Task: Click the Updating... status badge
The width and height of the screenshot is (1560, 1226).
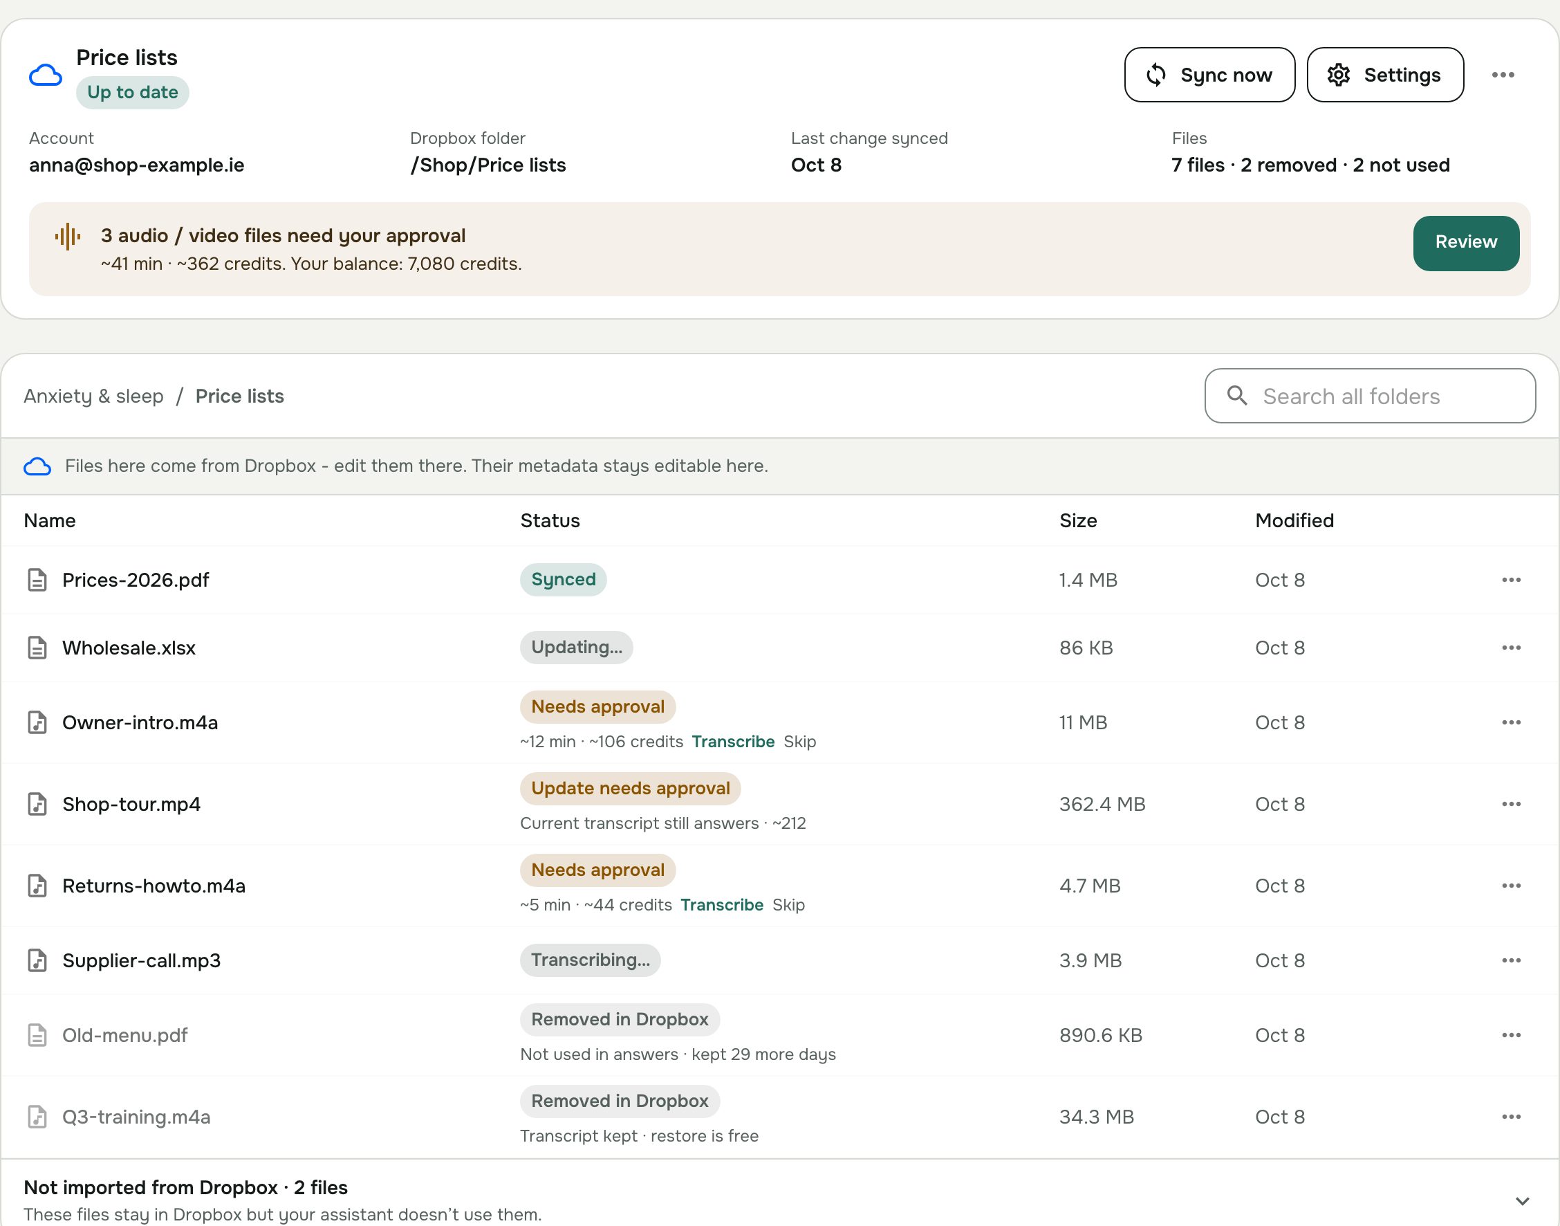Action: coord(577,648)
